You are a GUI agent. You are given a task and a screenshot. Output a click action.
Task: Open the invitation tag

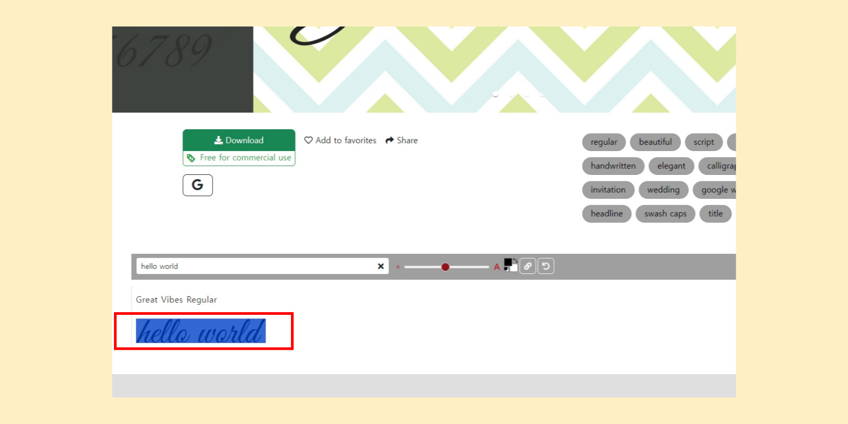point(608,190)
